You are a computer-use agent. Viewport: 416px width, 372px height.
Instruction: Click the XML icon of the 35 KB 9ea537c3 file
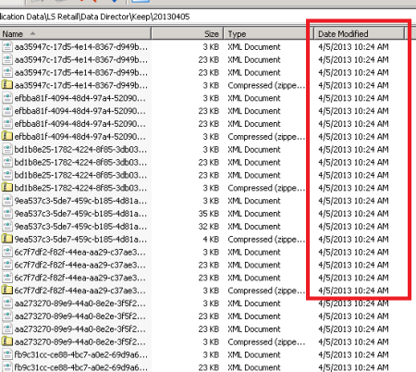(7, 213)
